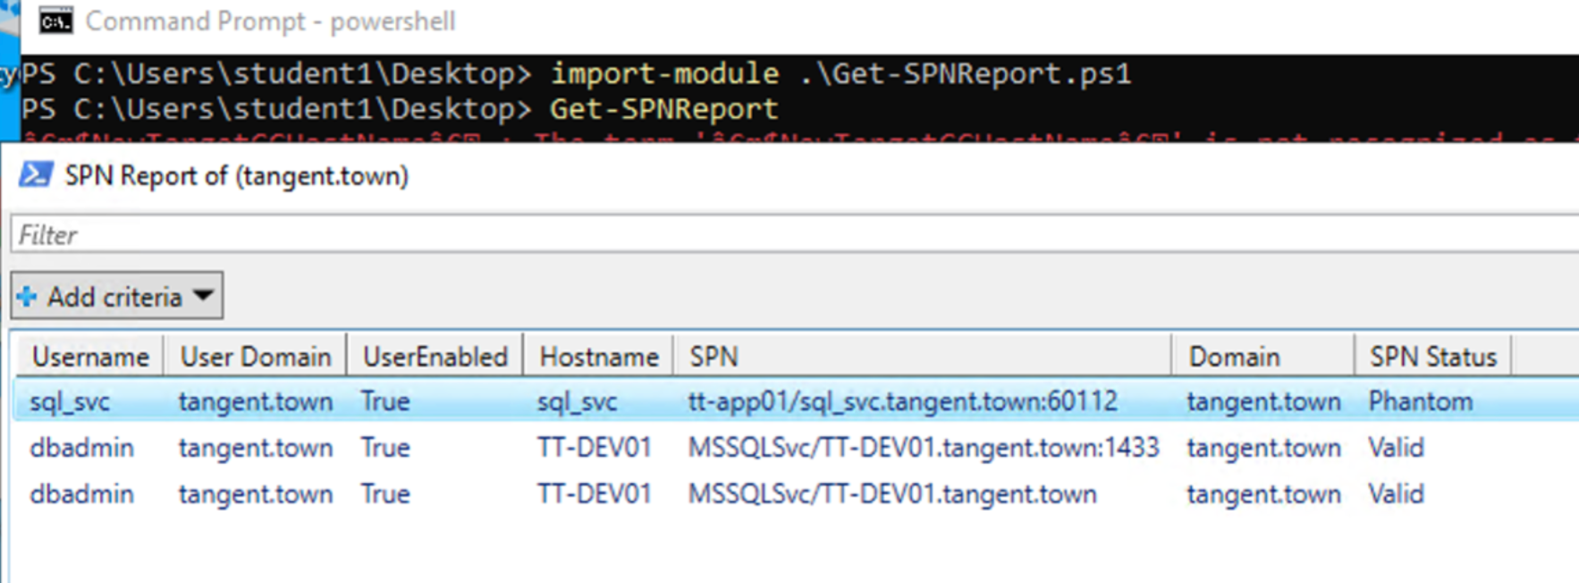This screenshot has width=1579, height=583.
Task: Sort by the User Domain column header
Action: (256, 357)
